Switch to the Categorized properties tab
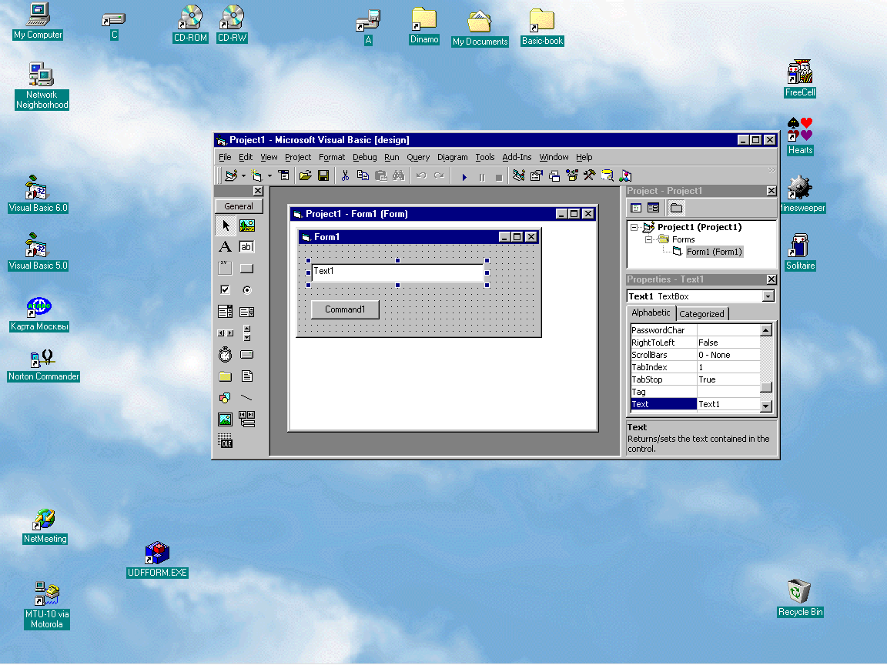This screenshot has height=665, width=887. [701, 314]
